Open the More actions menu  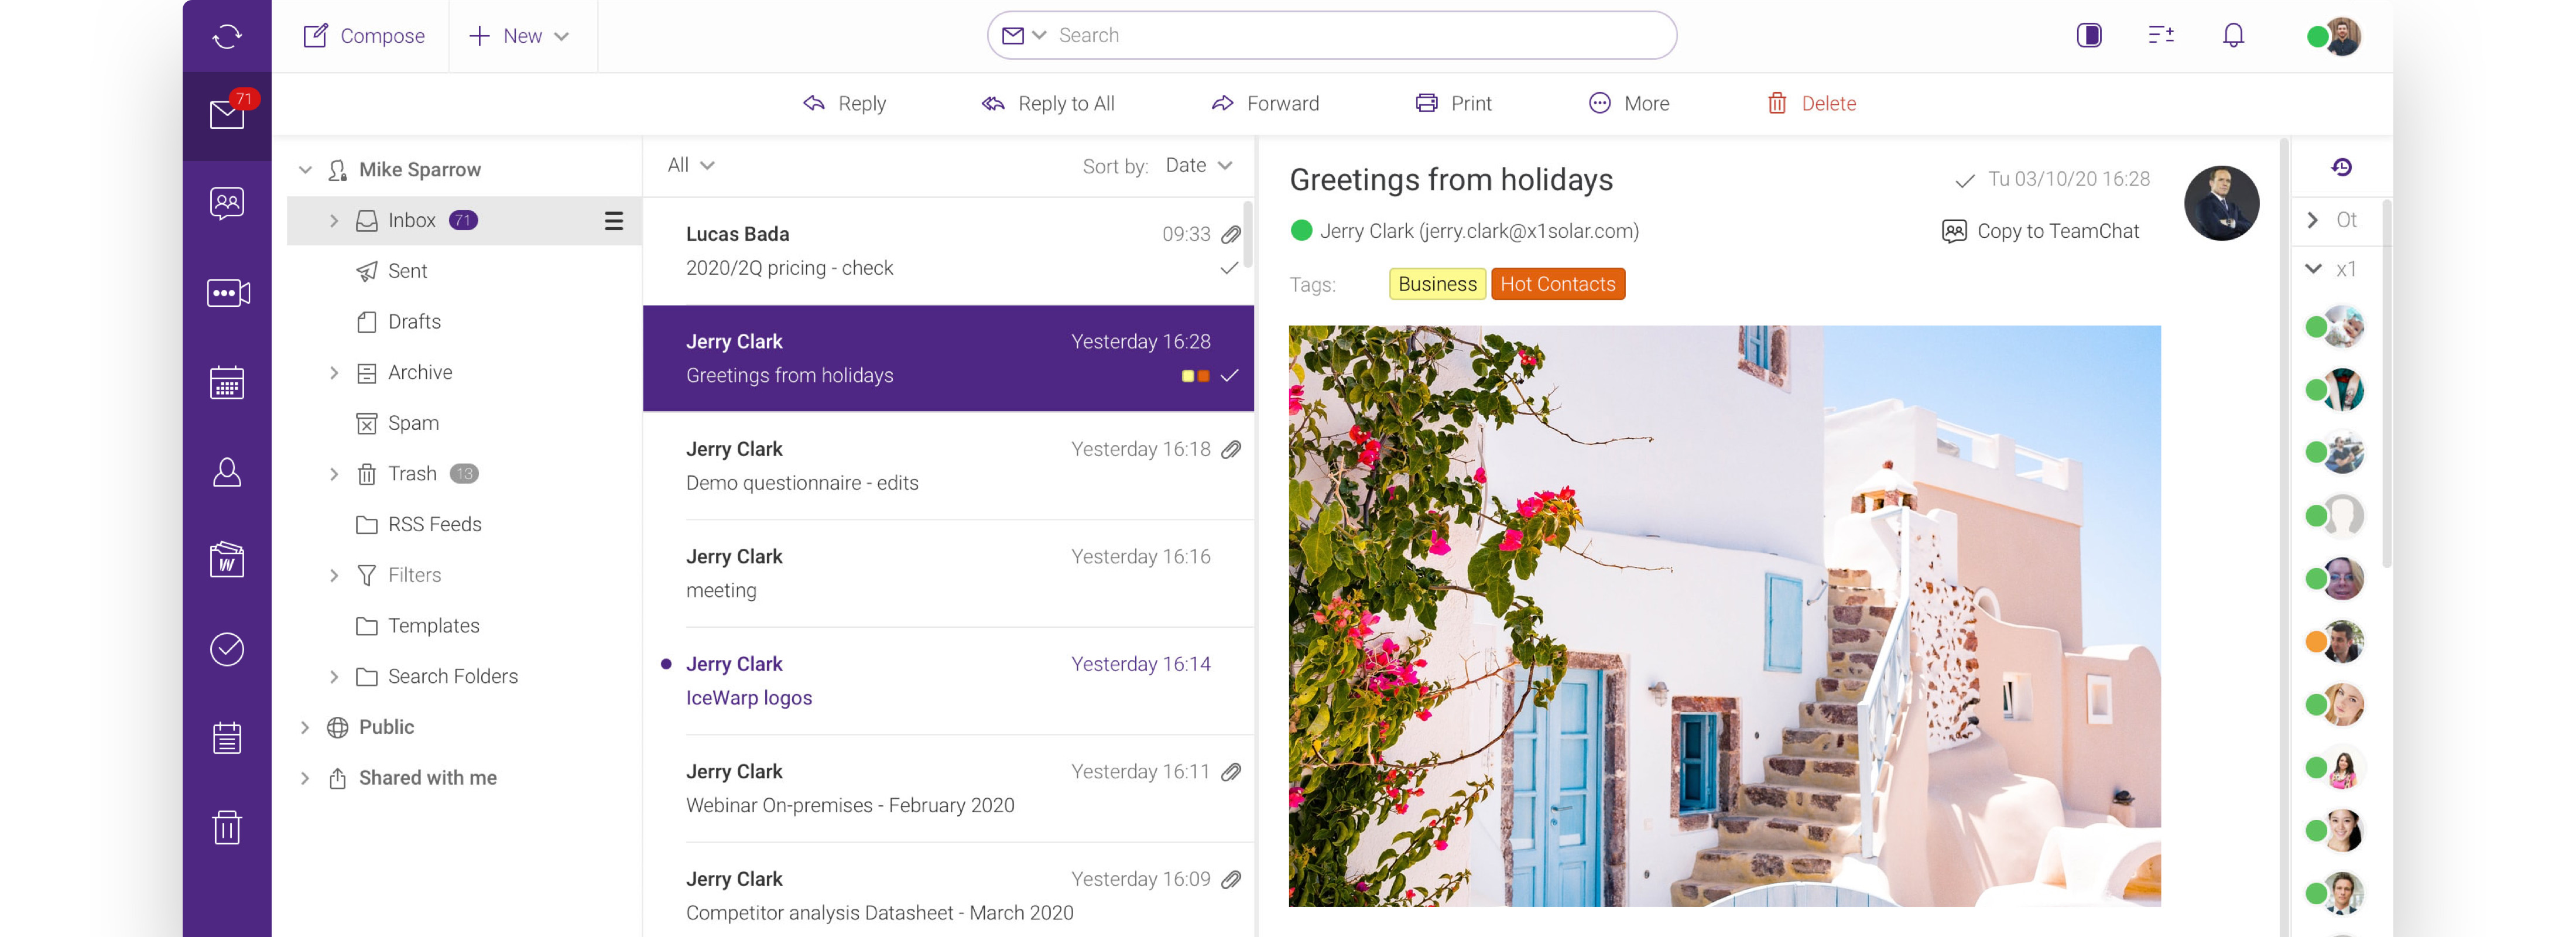point(1629,104)
